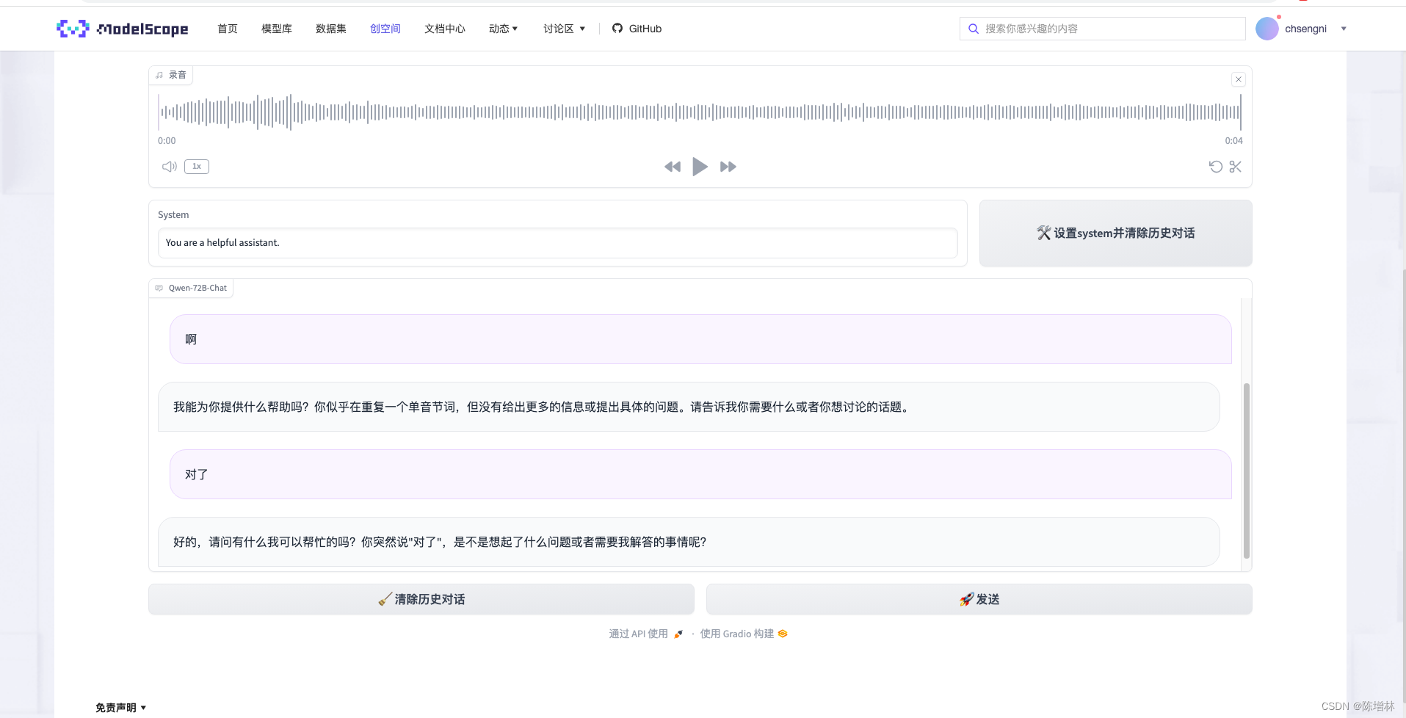Expand the account dropdown arrow
Screen dimensions: 1406x718
(1344, 29)
